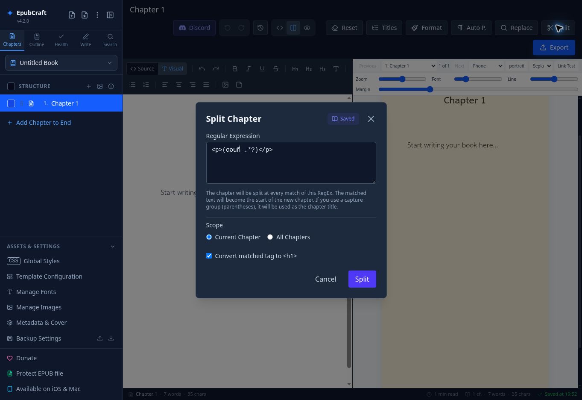Click export backup settings upload icon
Viewport: 582px width, 400px height.
(100, 338)
